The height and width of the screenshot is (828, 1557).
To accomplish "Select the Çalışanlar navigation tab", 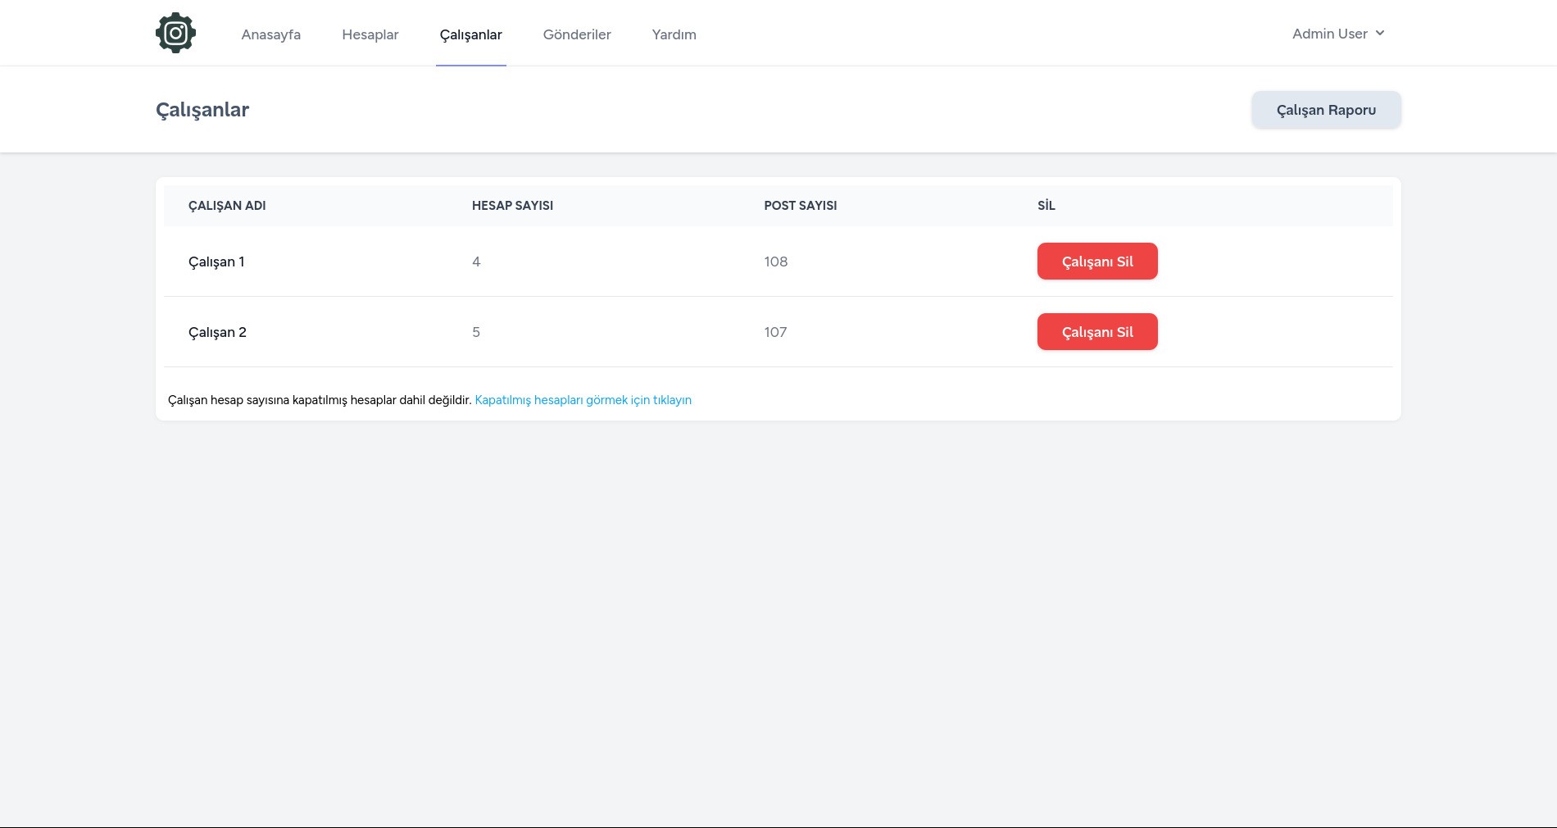I will pyautogui.click(x=470, y=34).
